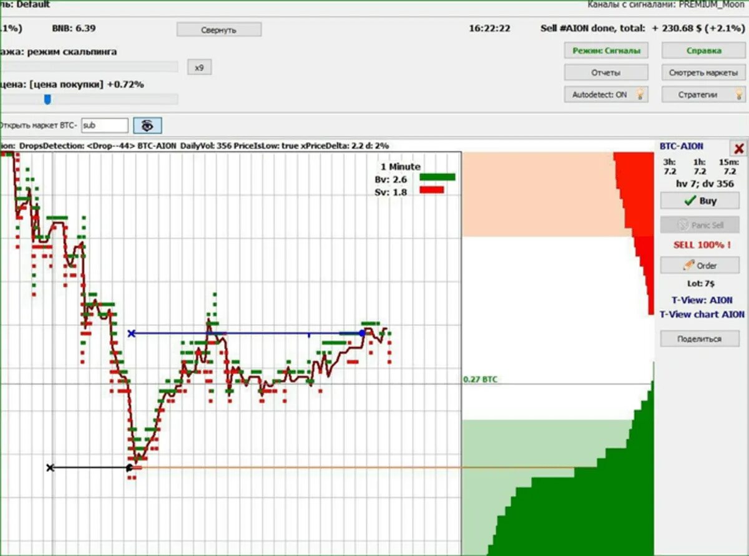This screenshot has width=749, height=556.
Task: Click the scalping mode slider track
Action: click(89, 67)
